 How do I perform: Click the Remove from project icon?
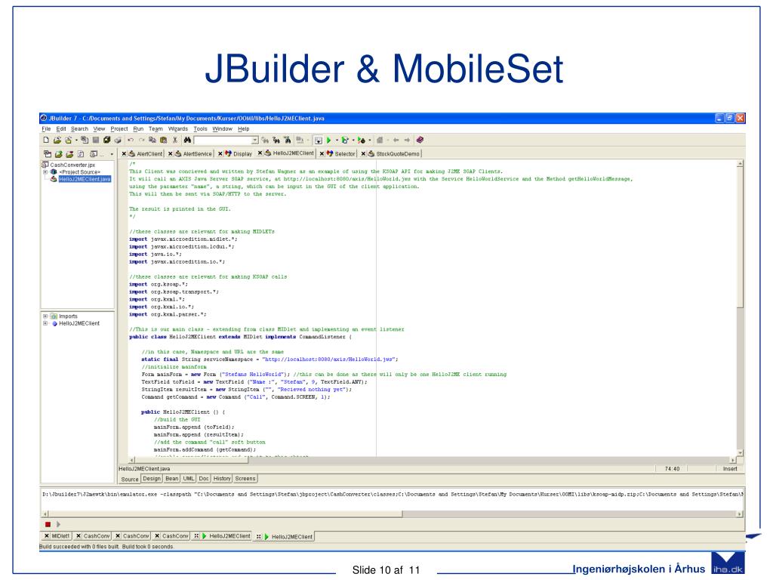[69, 154]
